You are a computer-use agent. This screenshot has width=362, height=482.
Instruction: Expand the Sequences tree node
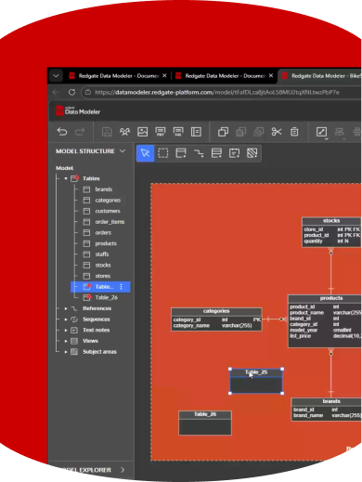[66, 319]
